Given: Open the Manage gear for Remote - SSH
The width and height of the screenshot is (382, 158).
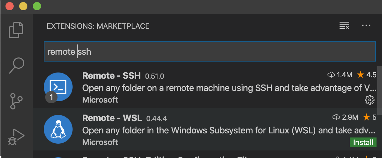Looking at the screenshot, I should [369, 100].
